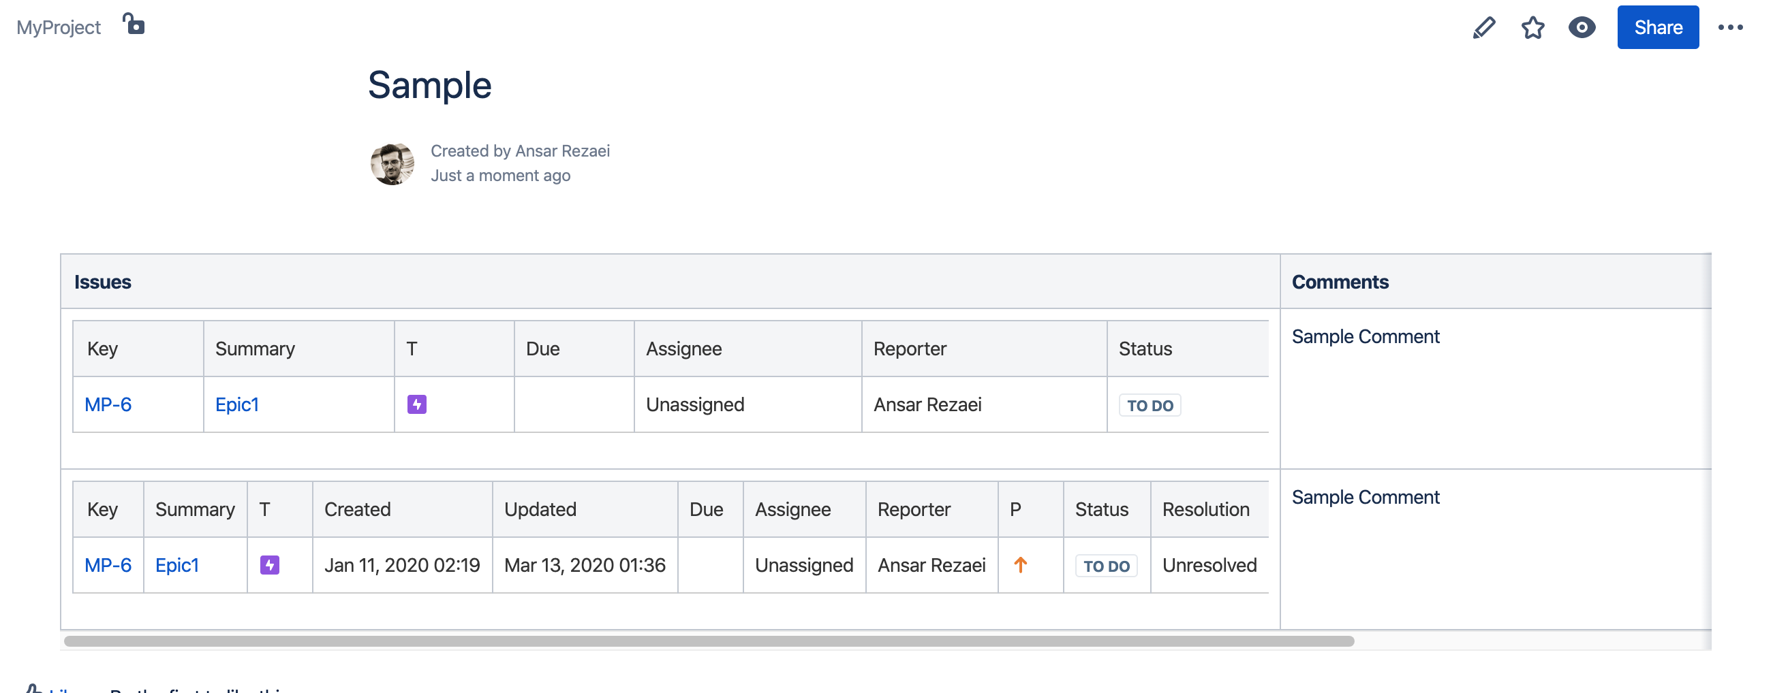Viewport: 1773px width, 693px height.
Task: Click the orange High priority arrow icon
Action: [x=1019, y=564]
